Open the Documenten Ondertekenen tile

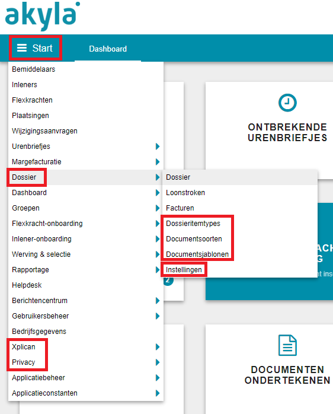pyautogui.click(x=269, y=369)
